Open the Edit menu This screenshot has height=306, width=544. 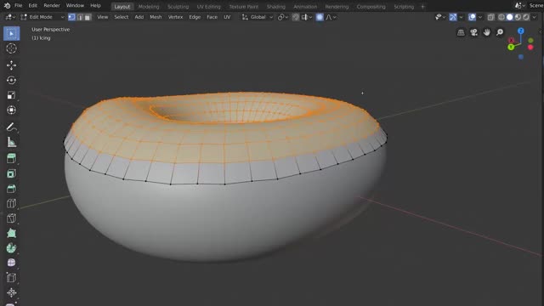32,6
